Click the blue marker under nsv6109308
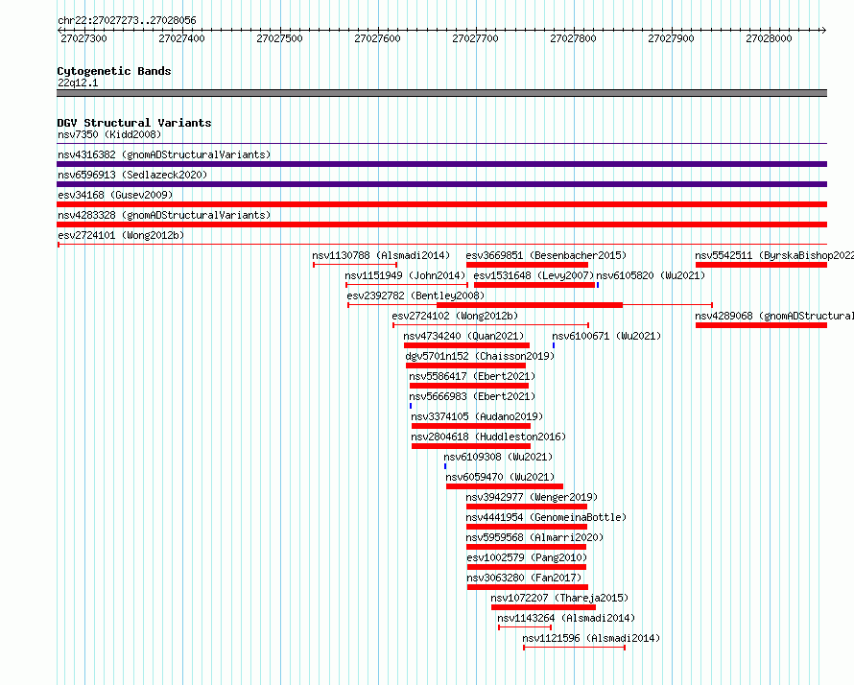The image size is (854, 685). [445, 466]
